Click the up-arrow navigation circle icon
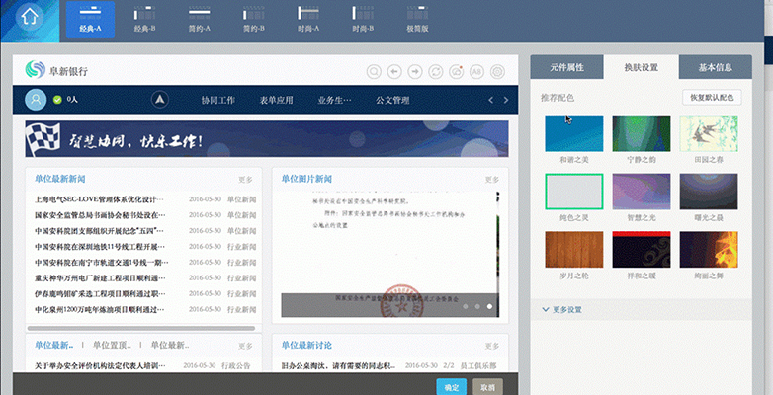This screenshot has width=773, height=395. tap(160, 100)
